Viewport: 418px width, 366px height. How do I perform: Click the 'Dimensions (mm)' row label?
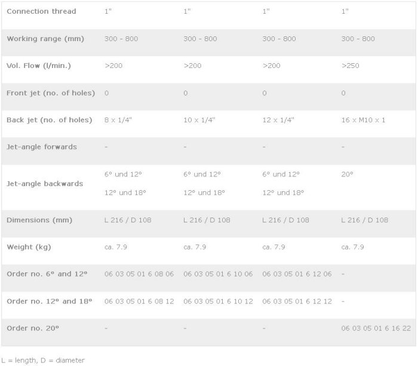tap(39, 220)
